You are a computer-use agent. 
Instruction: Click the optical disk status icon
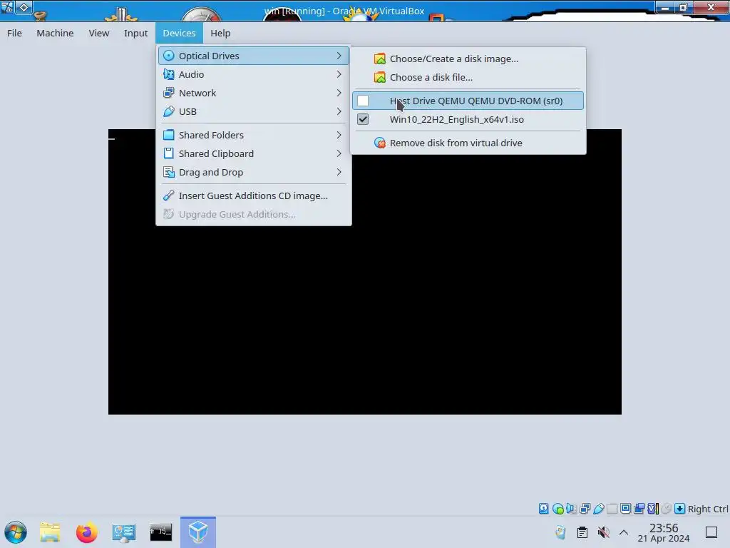[x=557, y=508]
